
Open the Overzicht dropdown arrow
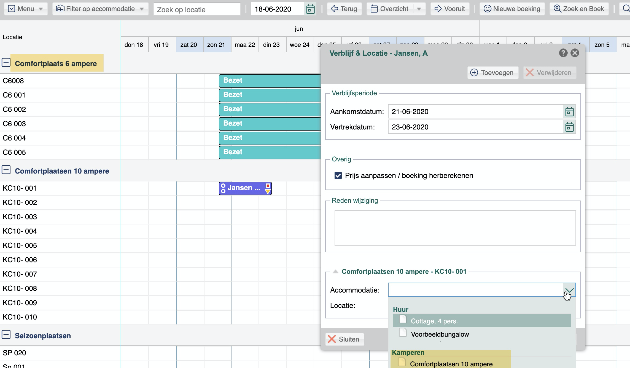point(419,9)
